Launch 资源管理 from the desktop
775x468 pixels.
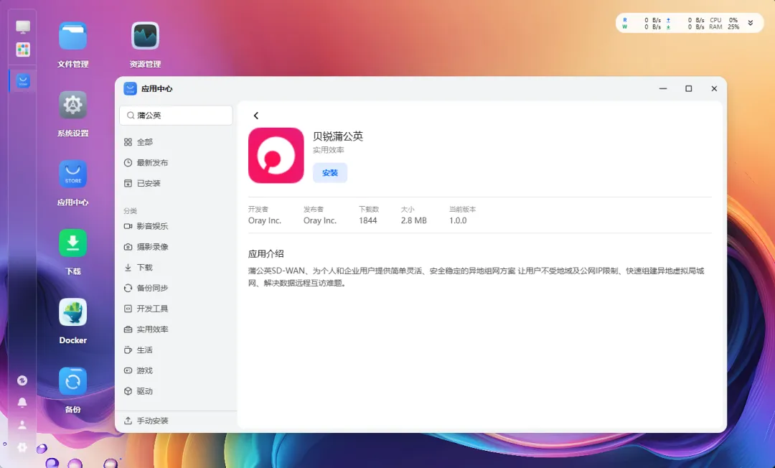point(145,36)
